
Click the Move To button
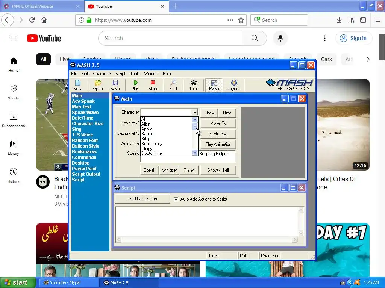pos(218,123)
